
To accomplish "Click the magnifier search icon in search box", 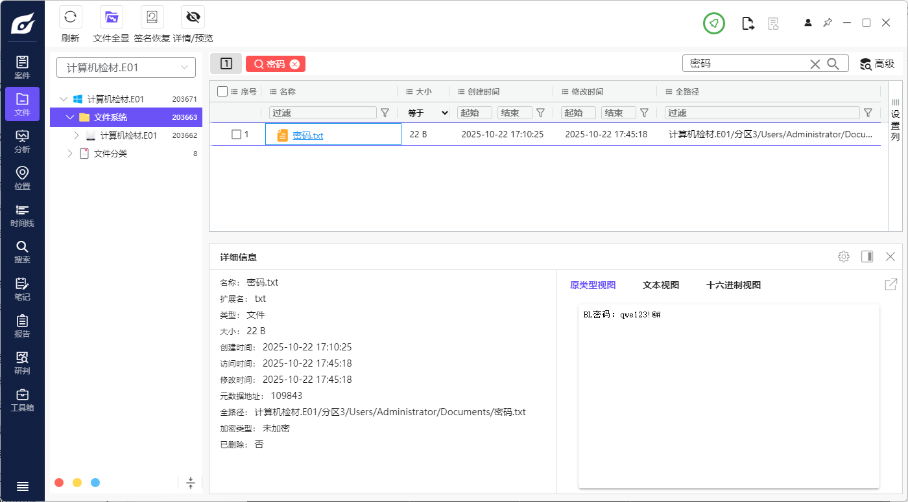I will point(833,63).
